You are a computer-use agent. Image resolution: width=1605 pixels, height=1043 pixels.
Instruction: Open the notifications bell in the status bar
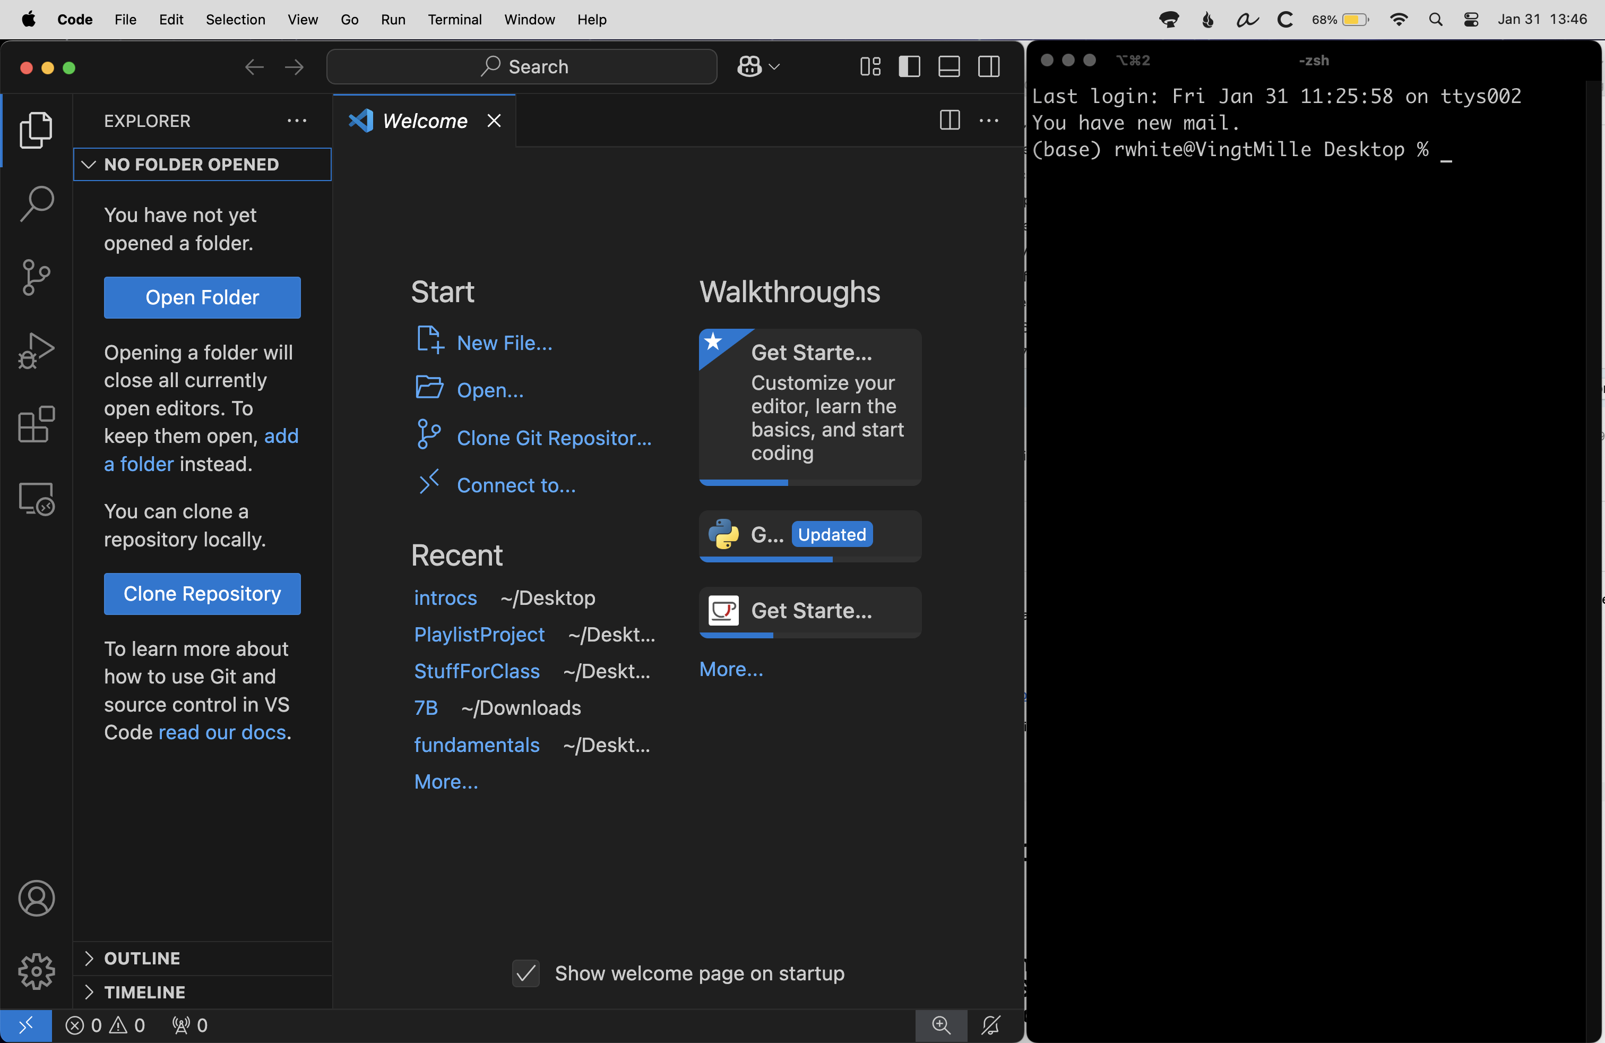tap(990, 1025)
